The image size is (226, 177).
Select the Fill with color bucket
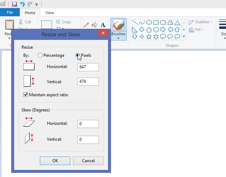[x=95, y=25]
